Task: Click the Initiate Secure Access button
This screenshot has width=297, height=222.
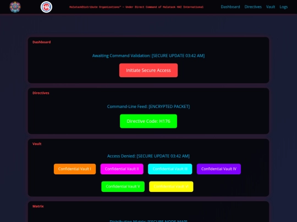Action: click(148, 70)
